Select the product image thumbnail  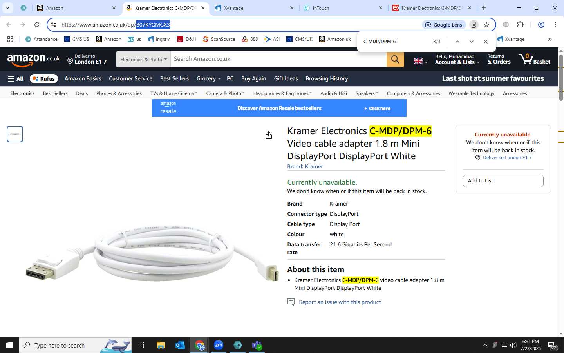point(15,134)
